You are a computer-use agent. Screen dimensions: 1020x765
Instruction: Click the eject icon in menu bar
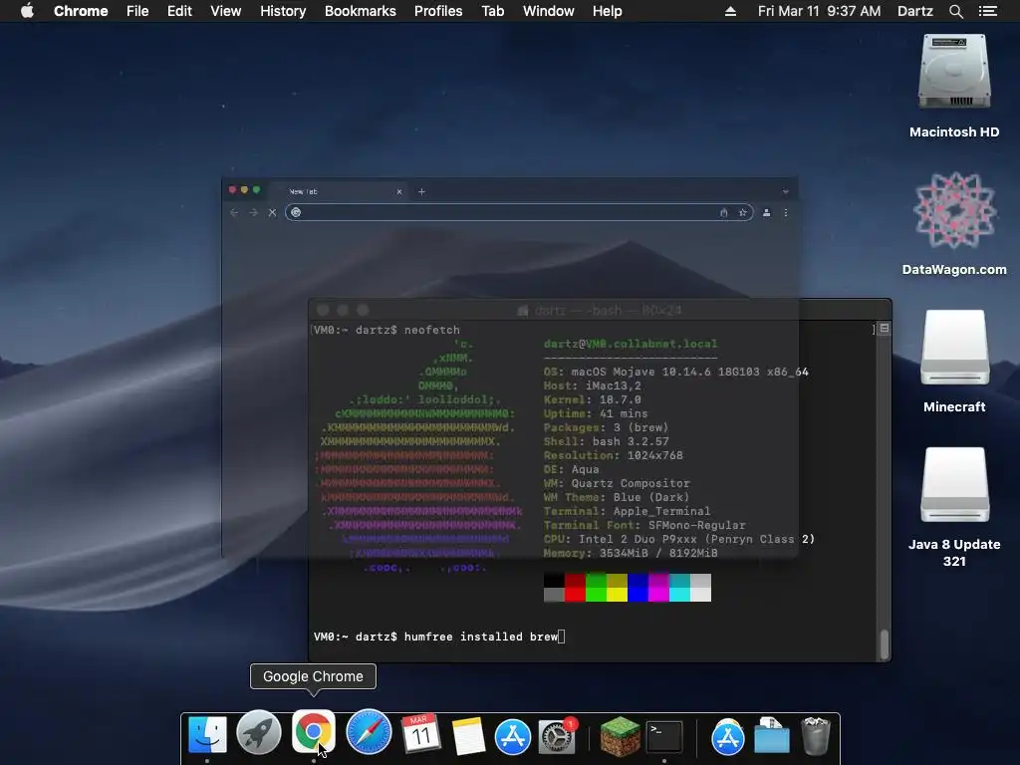[730, 11]
